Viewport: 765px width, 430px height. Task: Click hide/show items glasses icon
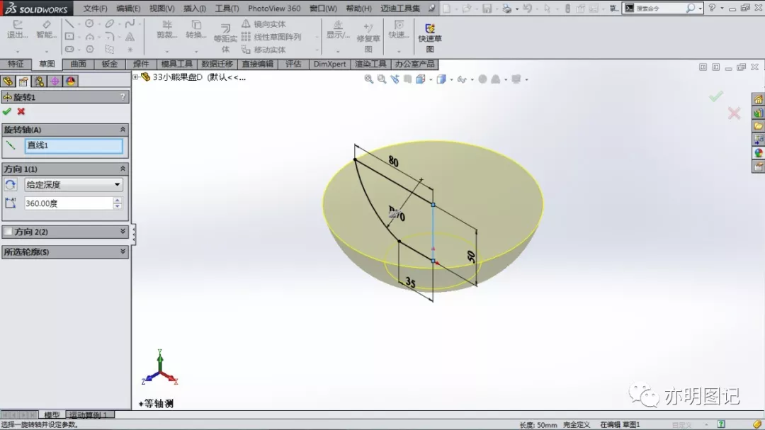click(462, 79)
